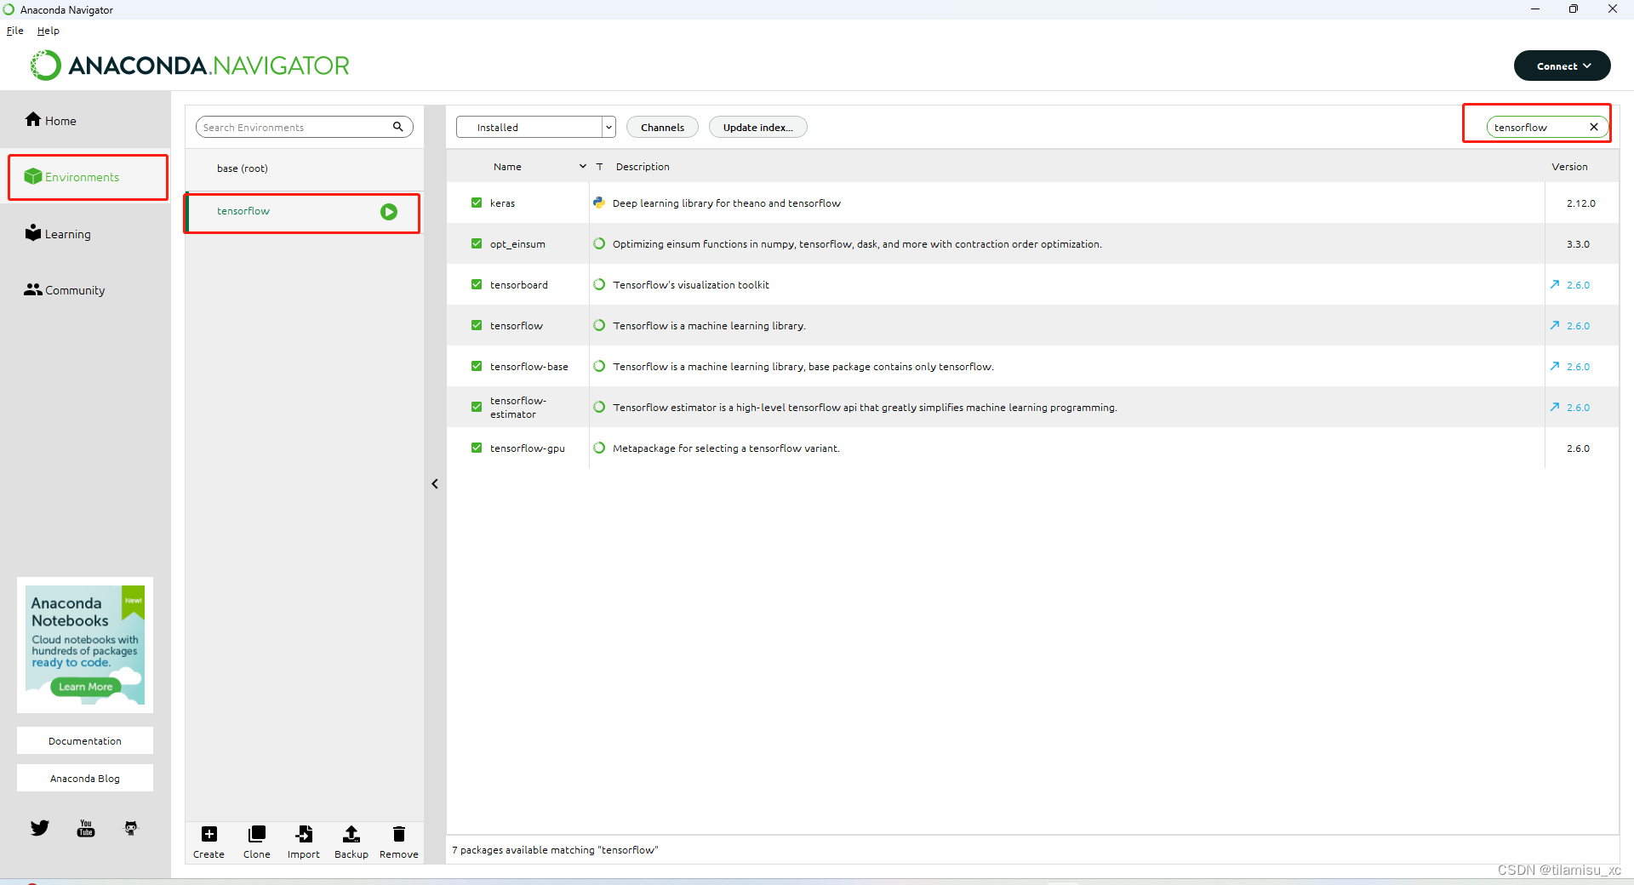
Task: Sort packages by Name column
Action: (x=507, y=167)
